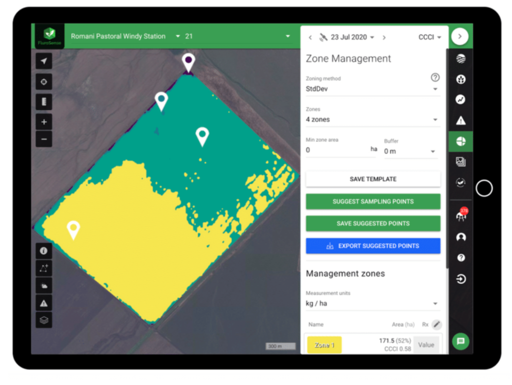
Task: Click EXPORT SUGGESTED POINTS button
Action: coord(373,246)
